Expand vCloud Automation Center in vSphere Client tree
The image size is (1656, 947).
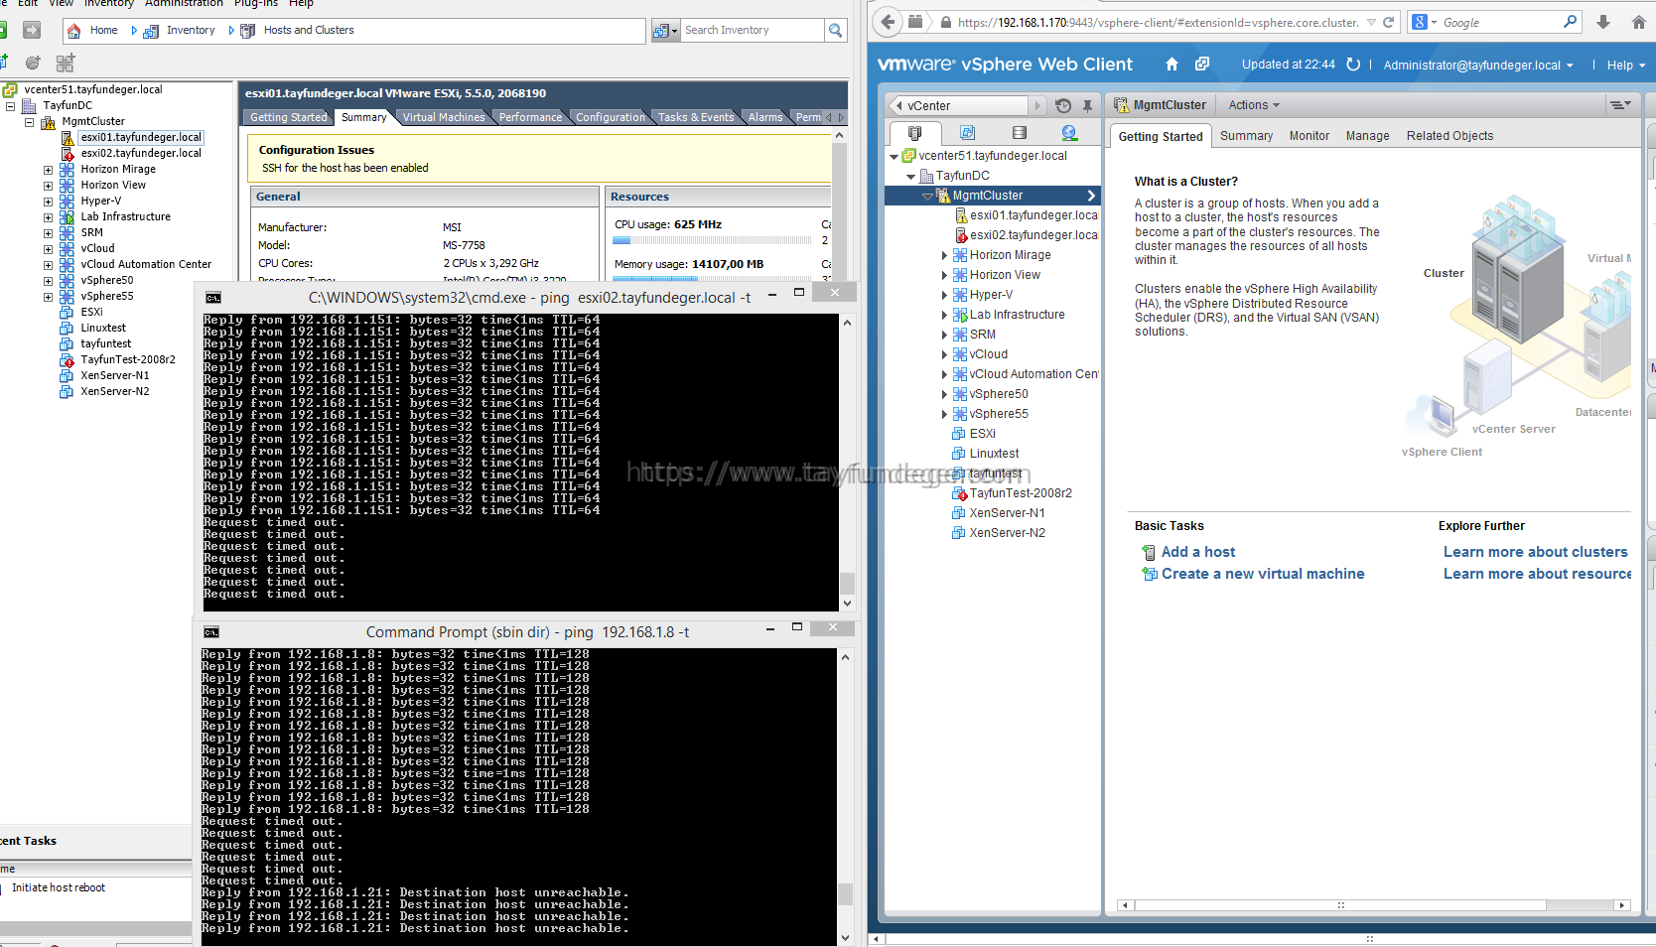tap(48, 265)
